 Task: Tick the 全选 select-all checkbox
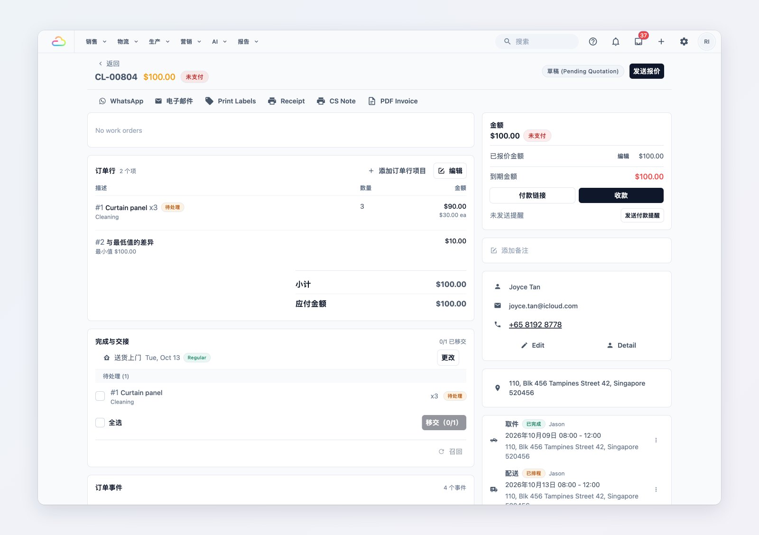(x=100, y=423)
